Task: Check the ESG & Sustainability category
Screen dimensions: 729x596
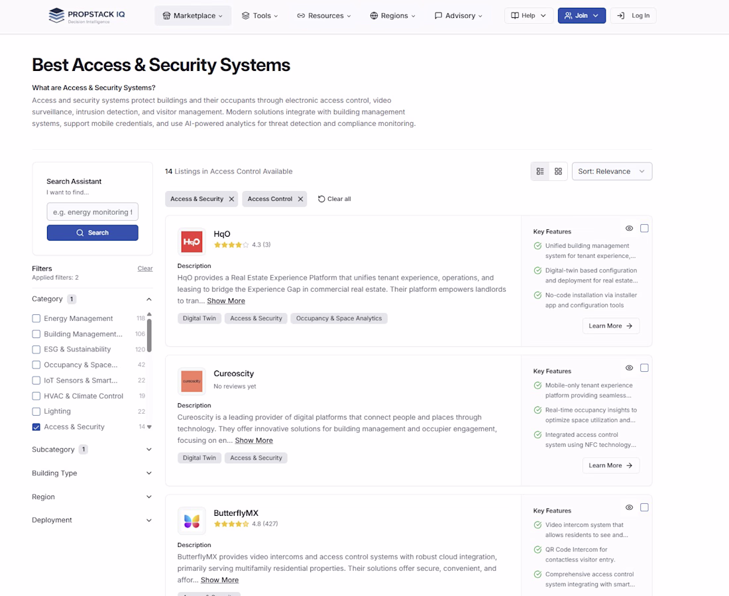Action: tap(36, 349)
